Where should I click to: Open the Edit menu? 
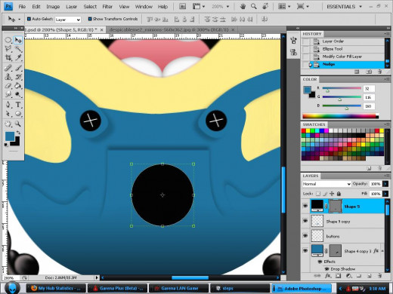(x=36, y=7)
